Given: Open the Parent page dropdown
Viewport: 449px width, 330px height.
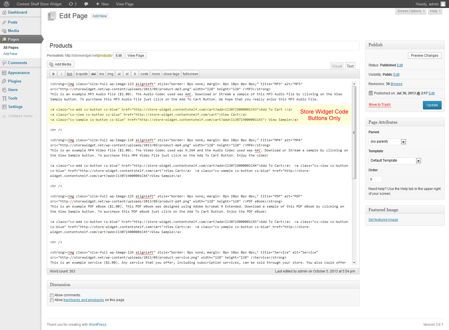Looking at the screenshot, I should [x=387, y=141].
